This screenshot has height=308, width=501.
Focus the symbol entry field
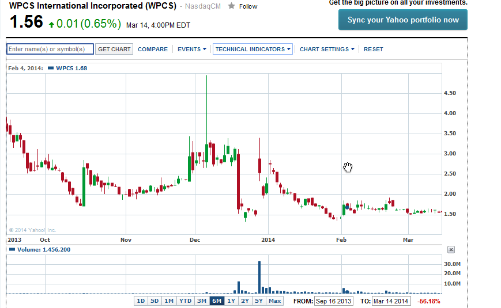(50, 49)
